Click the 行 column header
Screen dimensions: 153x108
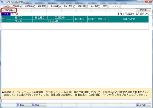pyautogui.click(x=4, y=19)
